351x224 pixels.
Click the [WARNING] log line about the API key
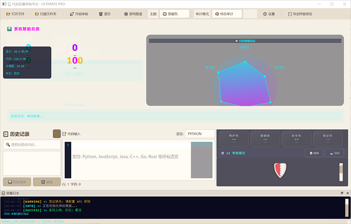click(47, 202)
